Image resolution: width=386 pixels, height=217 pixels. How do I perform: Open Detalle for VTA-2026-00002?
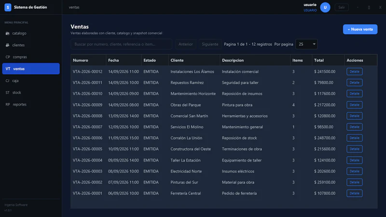[355, 182]
